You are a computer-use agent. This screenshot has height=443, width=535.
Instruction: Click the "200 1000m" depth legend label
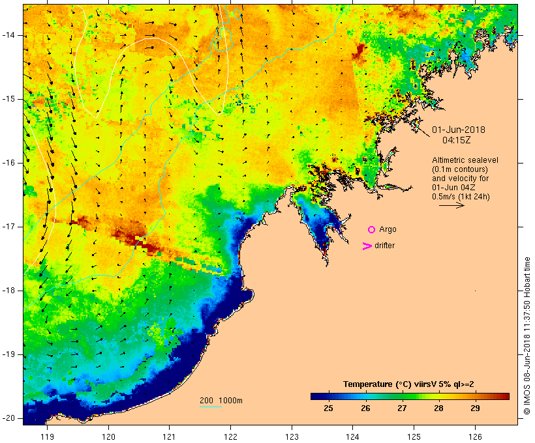(x=221, y=401)
